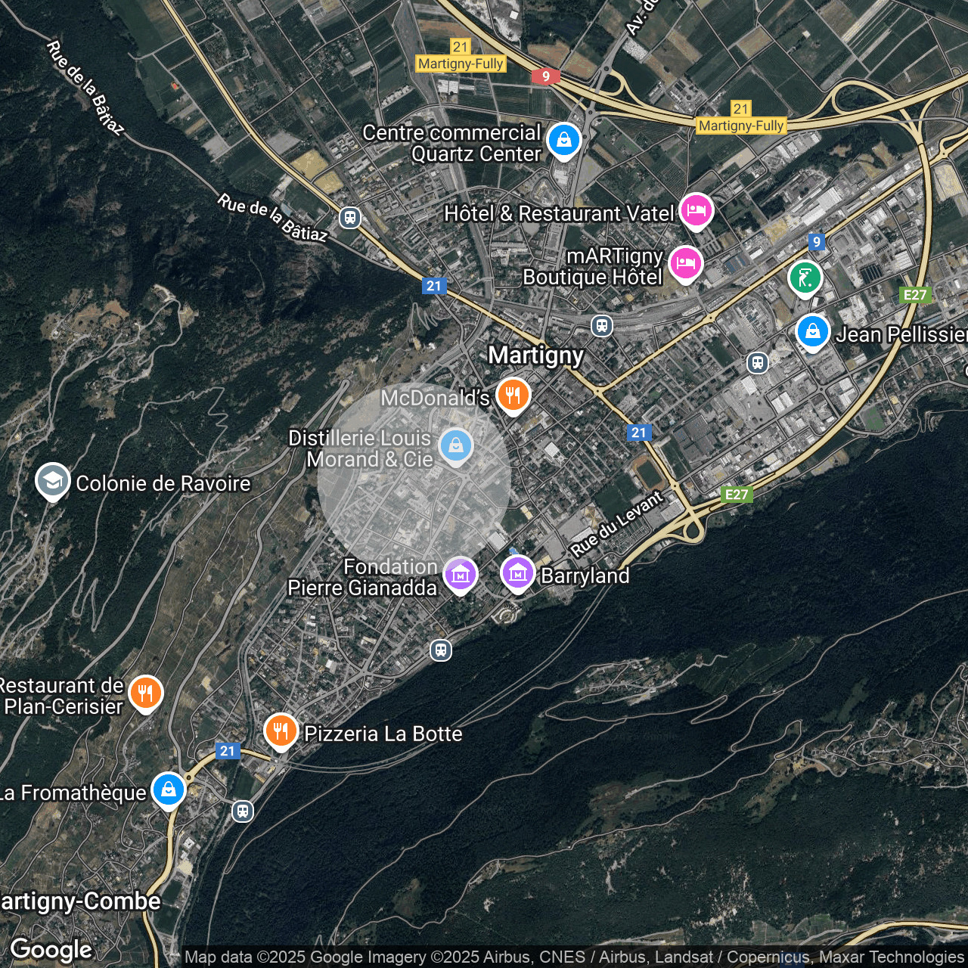Screen dimensions: 968x968
Task: Select the green golf course marker near route 9
Action: pyautogui.click(x=805, y=278)
